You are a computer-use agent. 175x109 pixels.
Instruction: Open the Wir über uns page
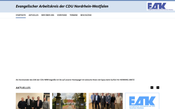[x=48, y=15]
